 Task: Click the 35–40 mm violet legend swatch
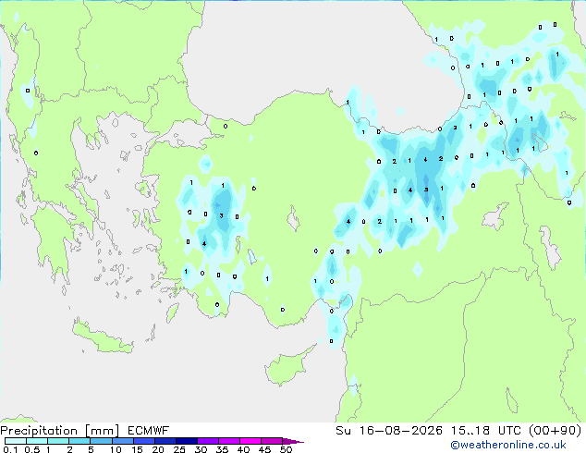click(x=228, y=441)
